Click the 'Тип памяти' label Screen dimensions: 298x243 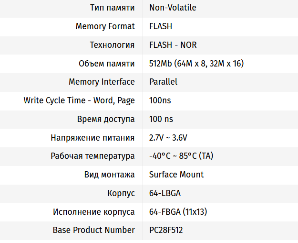[x=112, y=8]
